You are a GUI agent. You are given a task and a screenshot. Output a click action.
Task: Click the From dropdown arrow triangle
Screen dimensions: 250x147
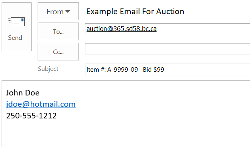click(68, 11)
